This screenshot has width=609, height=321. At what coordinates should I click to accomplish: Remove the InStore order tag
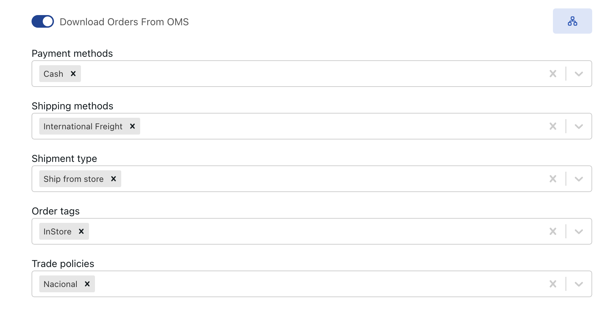pyautogui.click(x=81, y=231)
